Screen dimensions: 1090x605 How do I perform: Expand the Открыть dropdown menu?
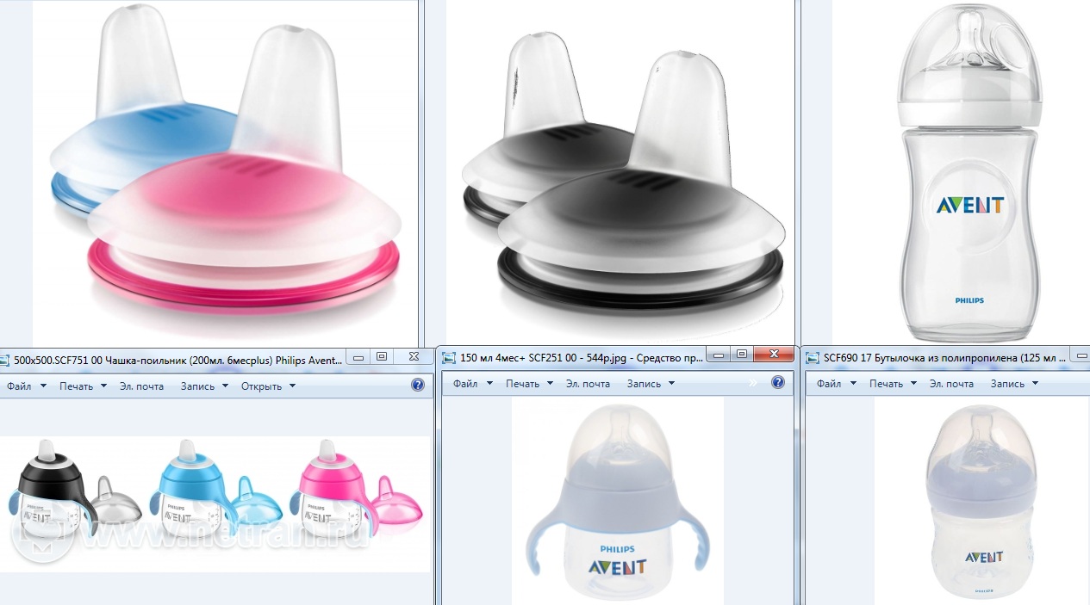[268, 386]
